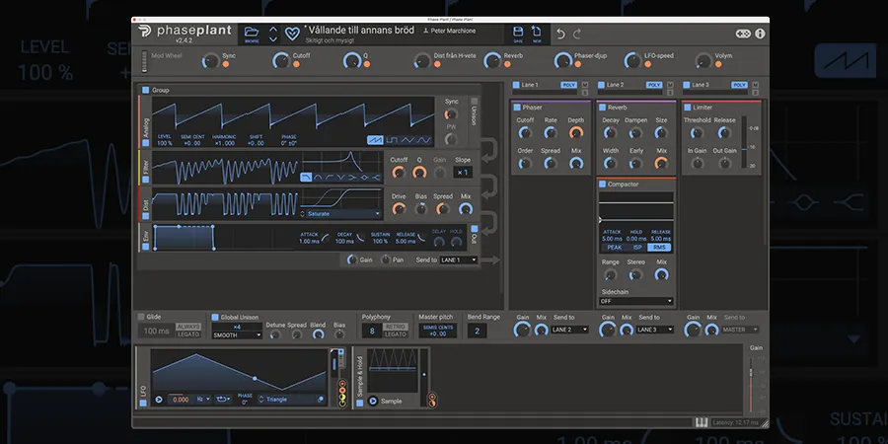Click the orange modulation dot next to Sync macro

click(x=225, y=64)
